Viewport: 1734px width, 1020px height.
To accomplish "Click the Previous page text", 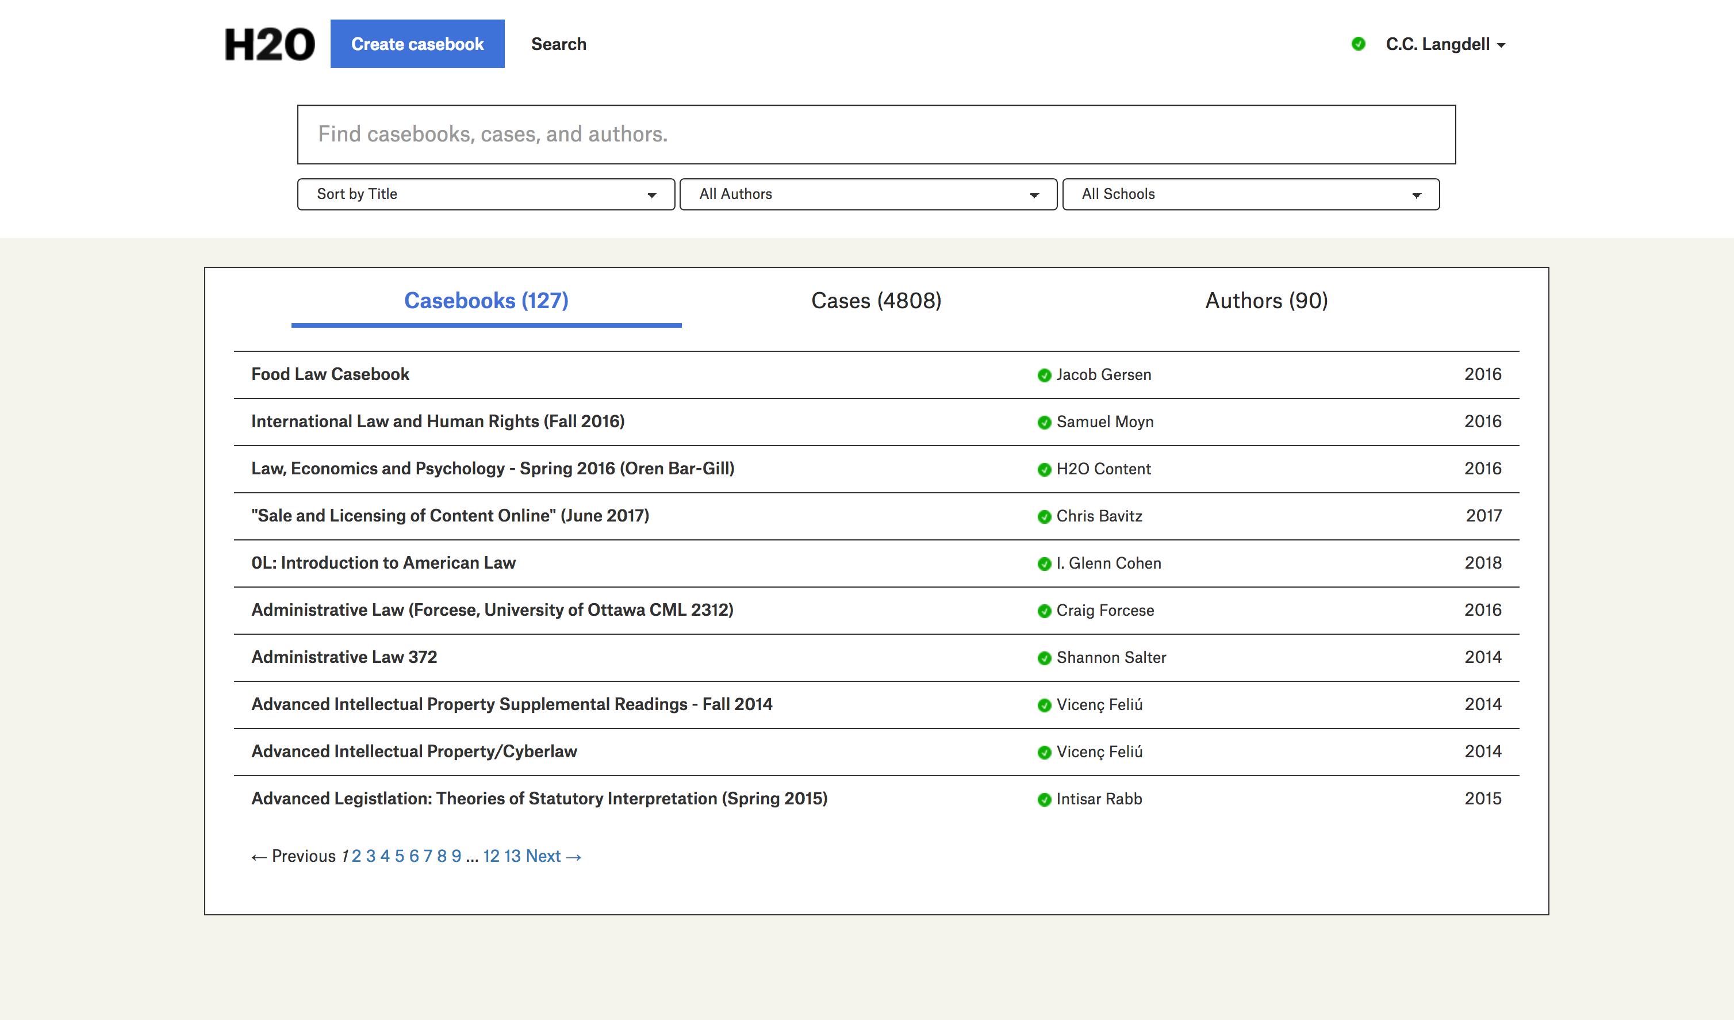I will (294, 856).
